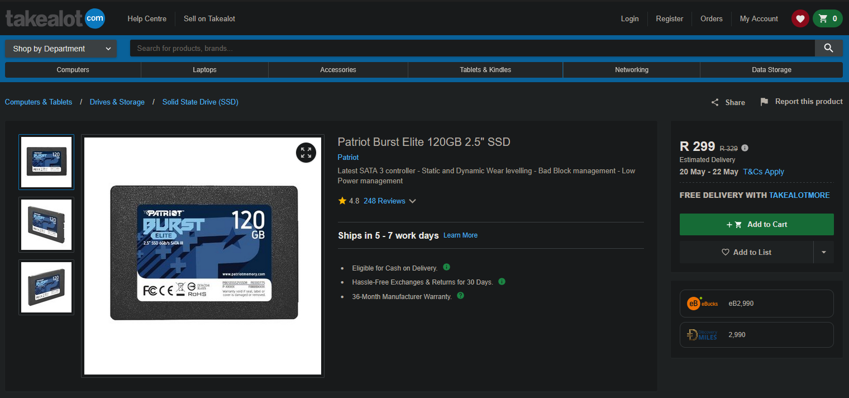This screenshot has height=398, width=849.
Task: Click the search products input field
Action: tap(473, 48)
